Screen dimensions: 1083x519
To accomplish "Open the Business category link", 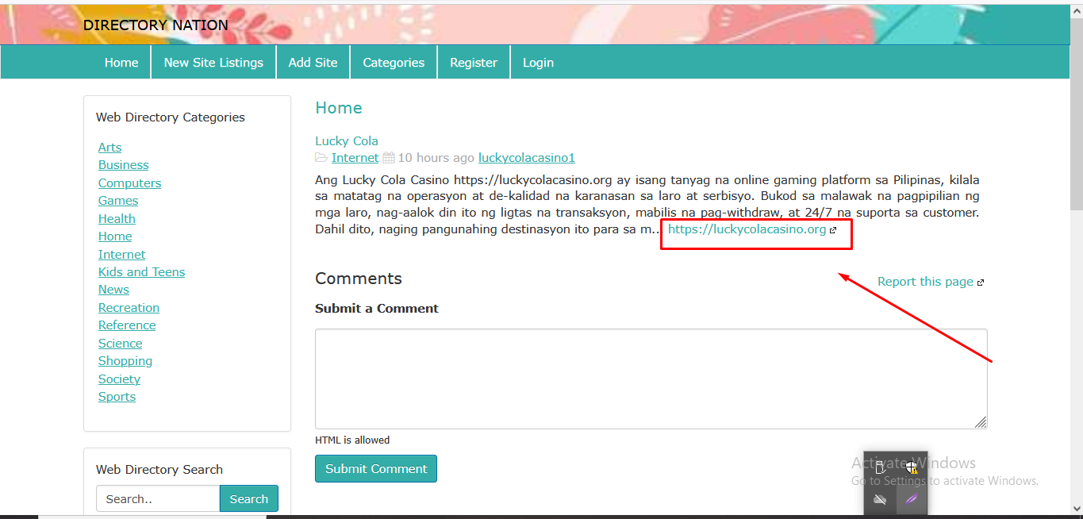I will point(123,165).
